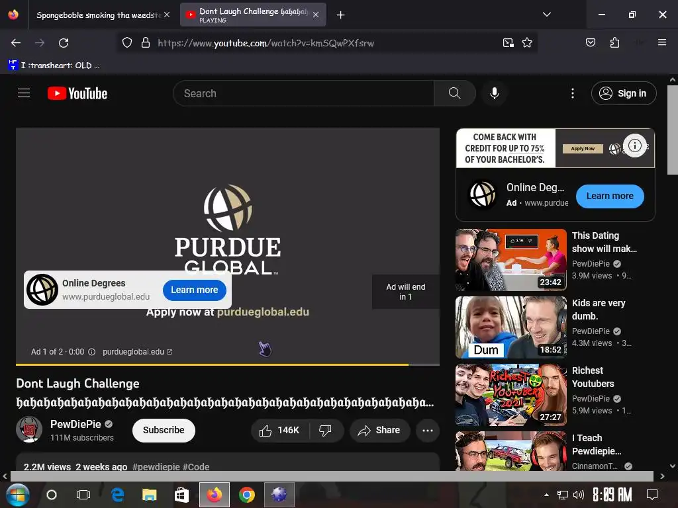The height and width of the screenshot is (508, 678).
Task: Open Richest Youtubers video thumbnail
Action: (511, 394)
